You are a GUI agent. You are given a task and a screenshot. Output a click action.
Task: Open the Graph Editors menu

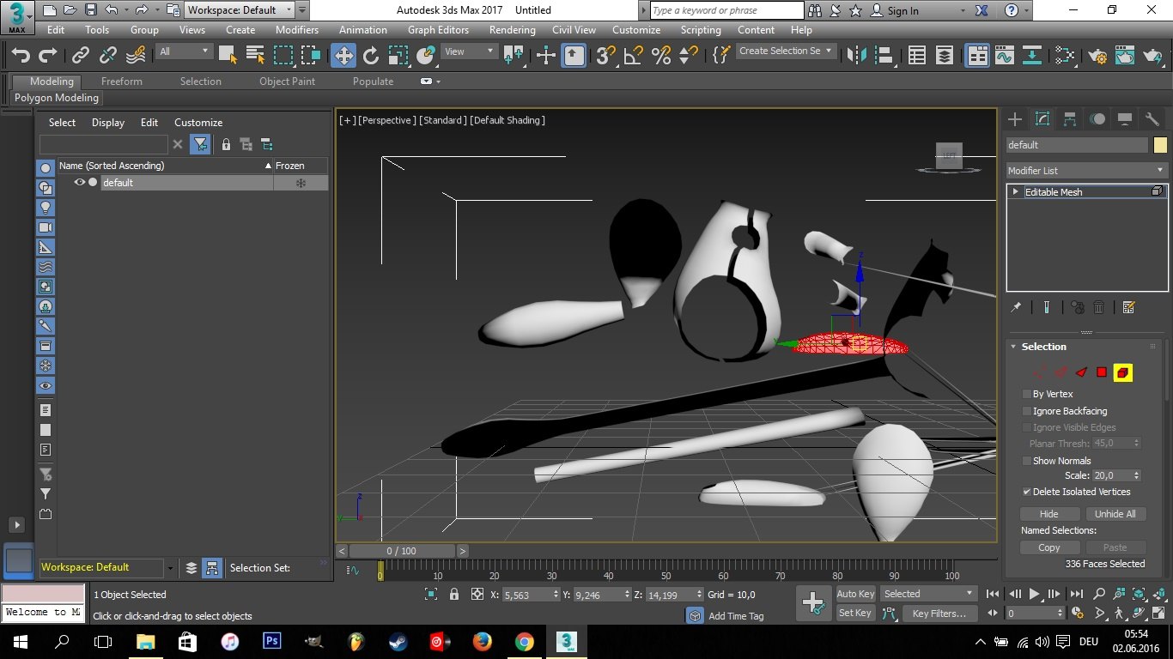click(x=438, y=30)
